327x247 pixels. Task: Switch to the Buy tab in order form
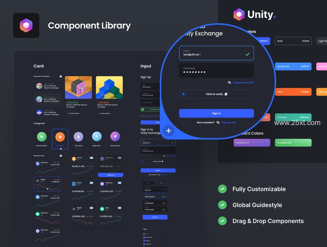point(149,183)
